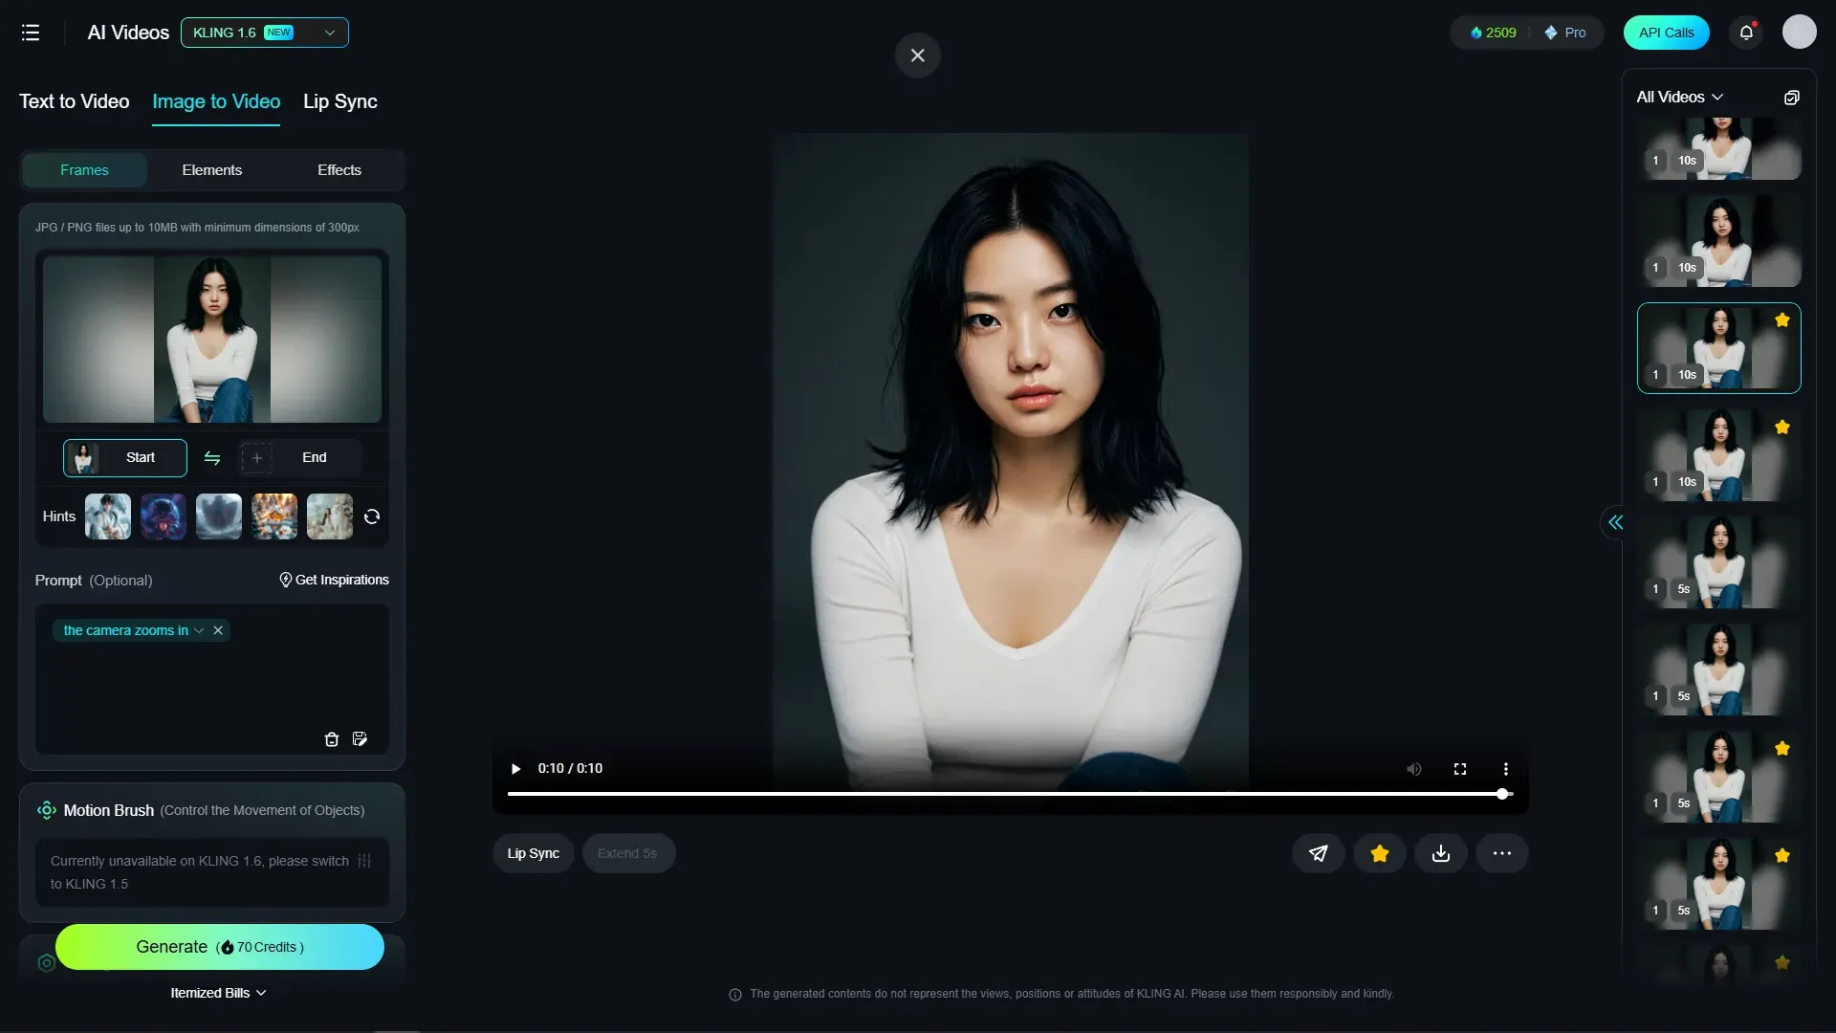Open the notifications bell
Viewport: 1836px width, 1033px height.
click(x=1746, y=33)
